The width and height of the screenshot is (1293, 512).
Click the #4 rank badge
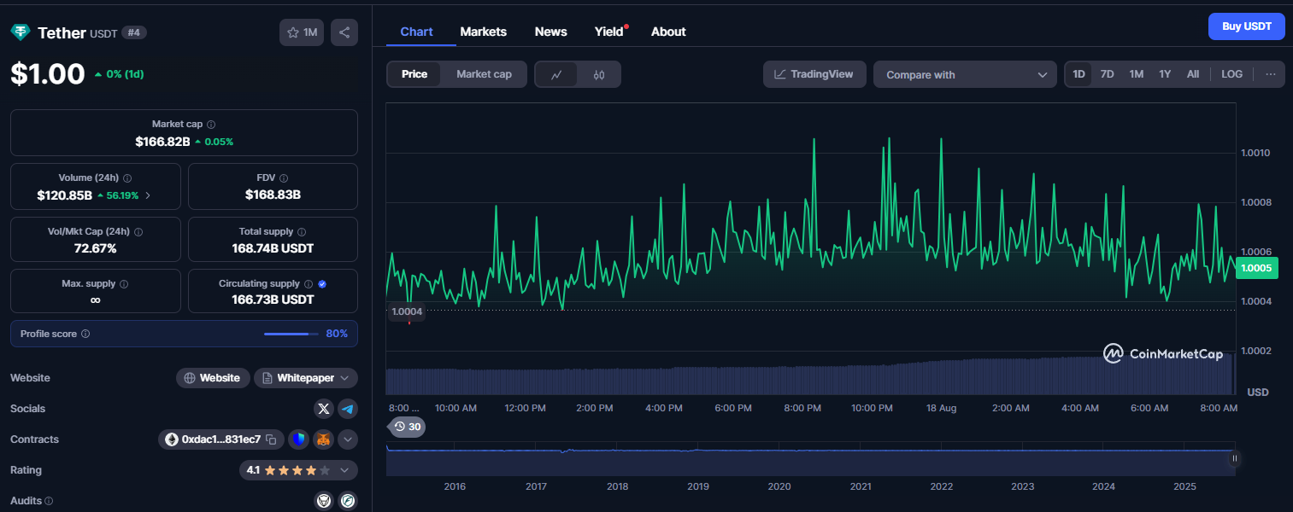133,32
